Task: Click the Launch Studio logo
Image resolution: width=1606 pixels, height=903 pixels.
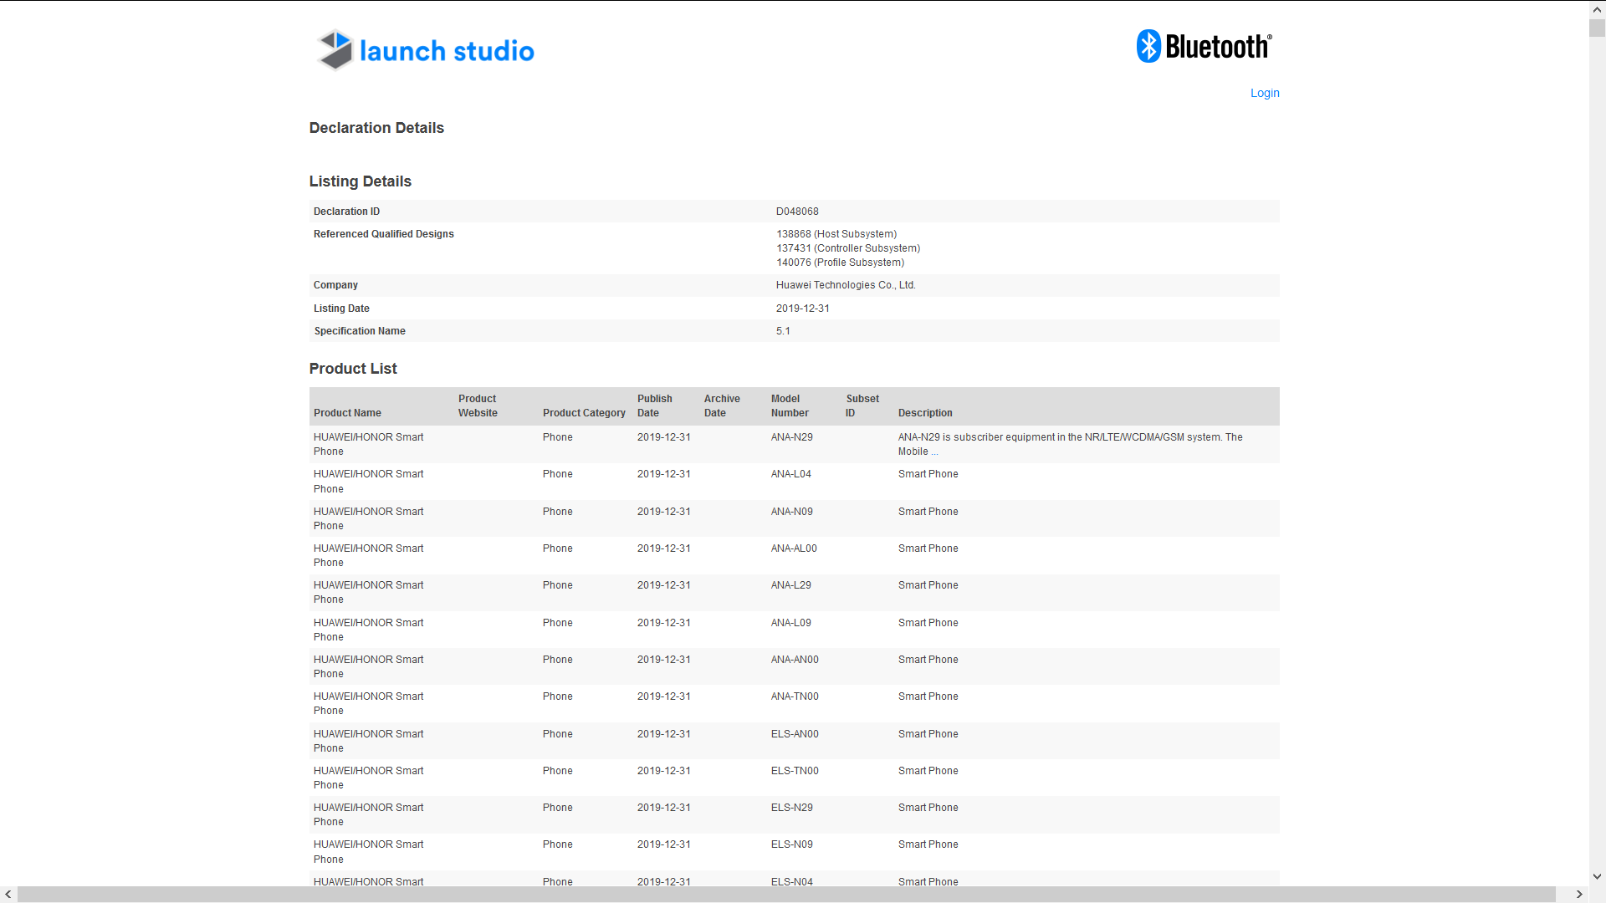Action: coord(426,50)
